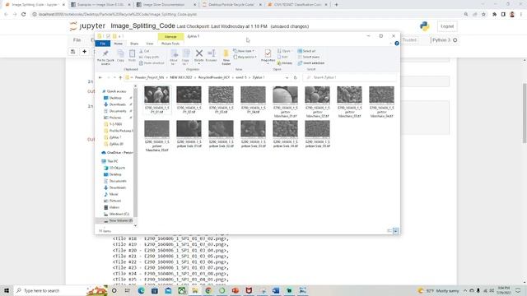The image size is (527, 296).
Task: Open the Jupyter File menu
Action: click(77, 40)
